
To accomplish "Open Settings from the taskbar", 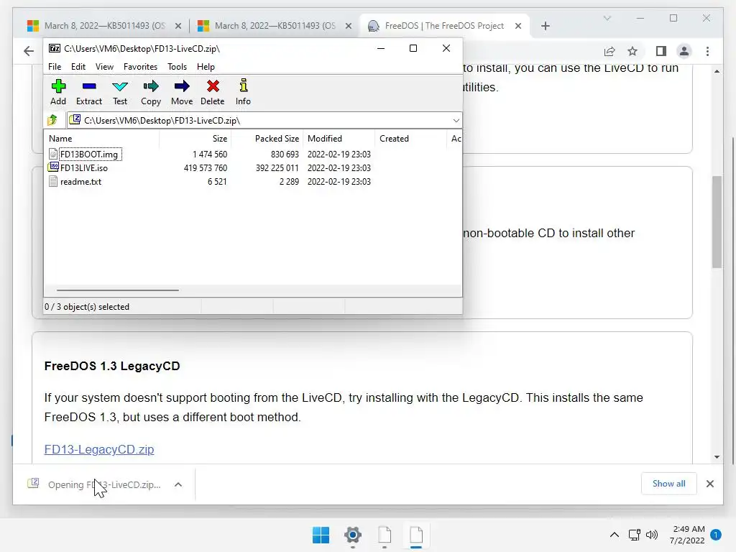I will pyautogui.click(x=353, y=535).
